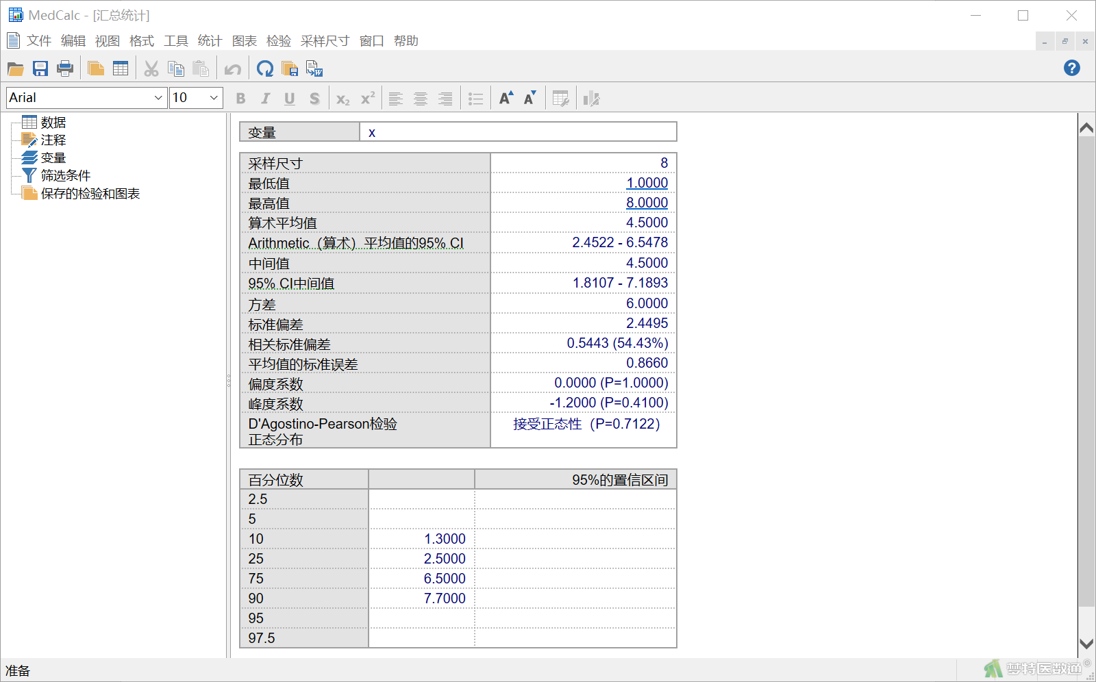Click the variable field showing x
The height and width of the screenshot is (682, 1096).
click(x=518, y=132)
